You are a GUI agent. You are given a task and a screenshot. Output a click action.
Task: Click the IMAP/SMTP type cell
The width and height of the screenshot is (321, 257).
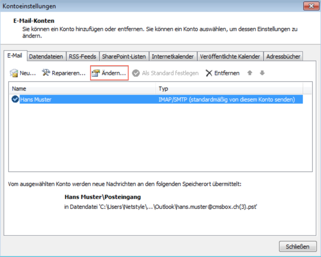tap(227, 100)
